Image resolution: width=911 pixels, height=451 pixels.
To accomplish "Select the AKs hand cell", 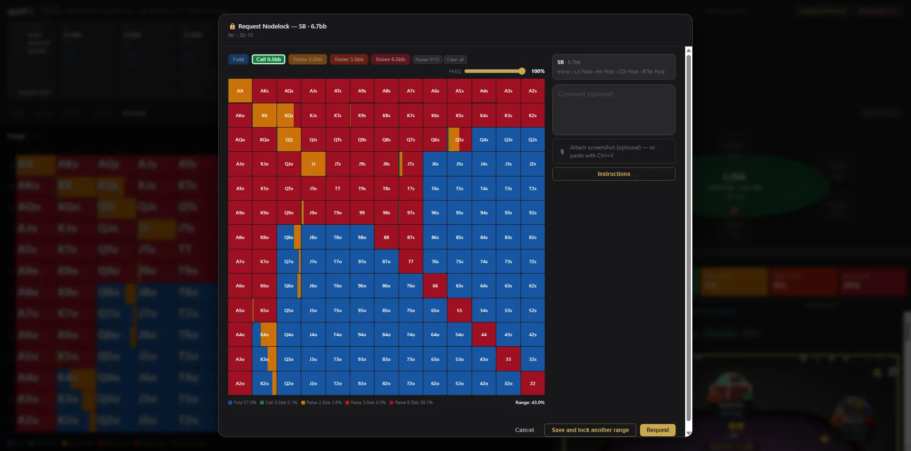I will pos(264,91).
